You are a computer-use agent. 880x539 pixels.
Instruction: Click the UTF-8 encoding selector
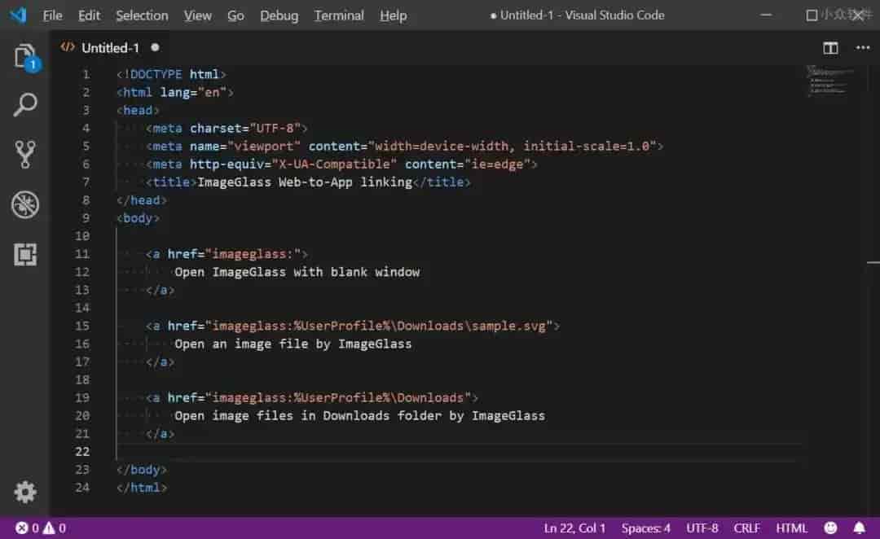[x=702, y=528]
